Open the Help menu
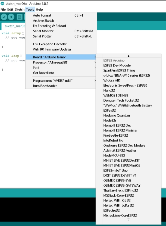This screenshot has height=226, width=166. click(x=39, y=10)
